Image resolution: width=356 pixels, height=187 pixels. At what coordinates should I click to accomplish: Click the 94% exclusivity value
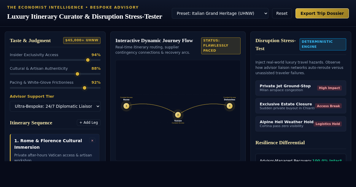coord(96,55)
